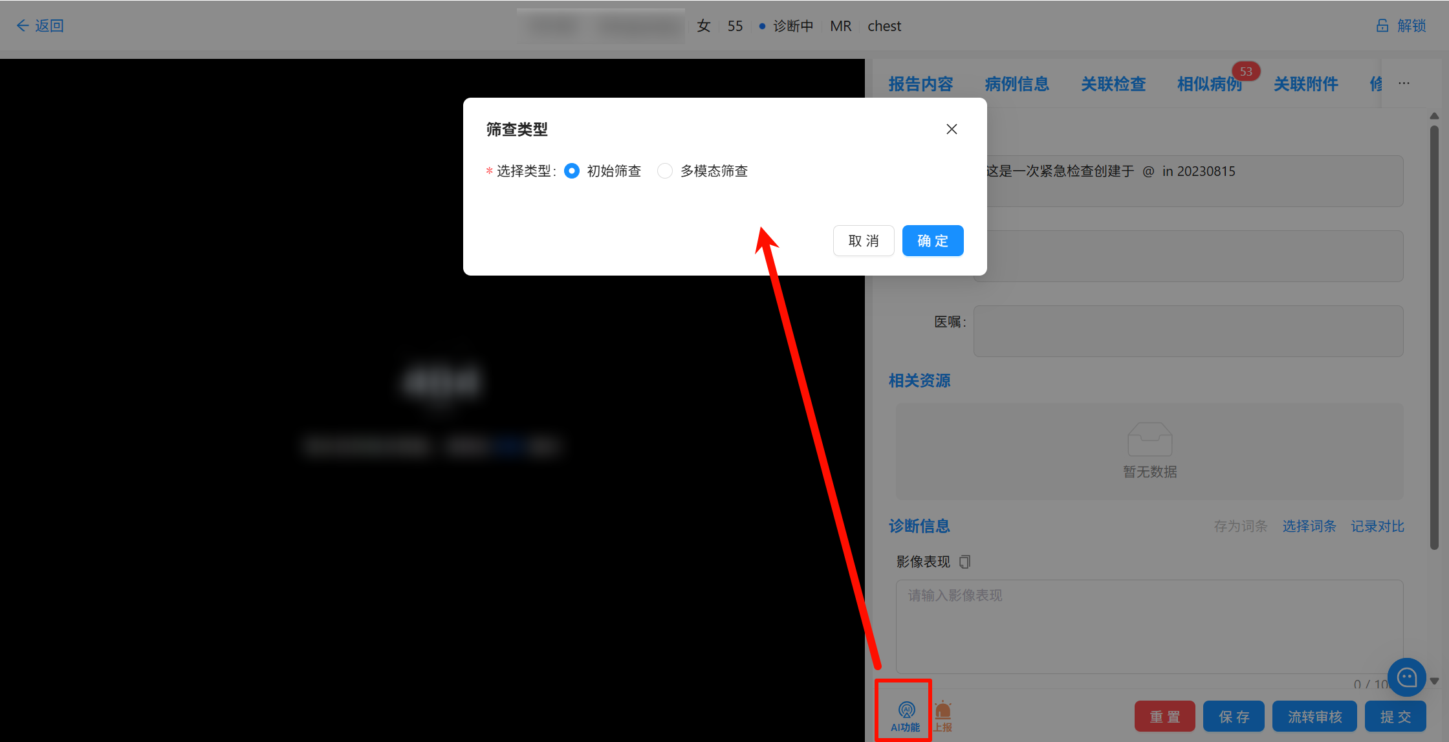Image resolution: width=1449 pixels, height=742 pixels.
Task: Open the floating chat assistant bubble
Action: [1407, 677]
